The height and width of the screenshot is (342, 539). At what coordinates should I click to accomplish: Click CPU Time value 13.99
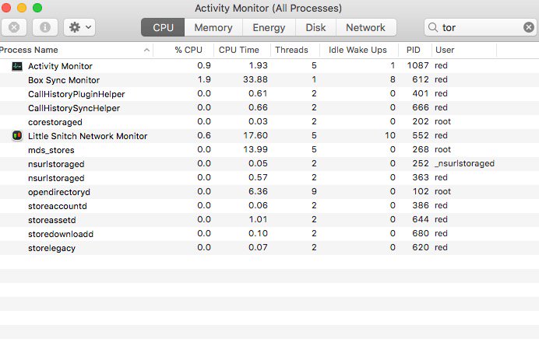[x=255, y=149]
